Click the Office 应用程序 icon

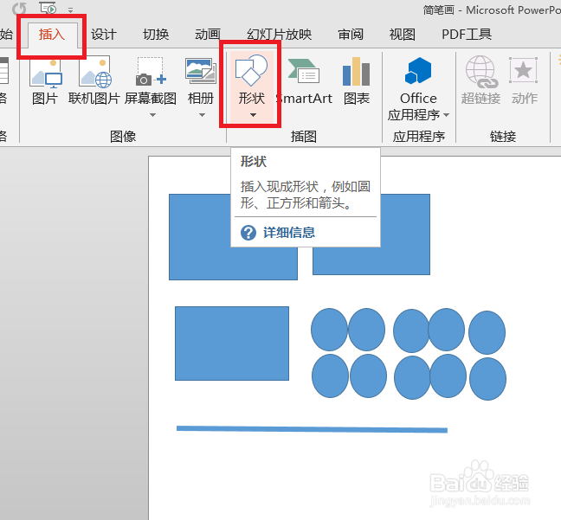tap(418, 71)
